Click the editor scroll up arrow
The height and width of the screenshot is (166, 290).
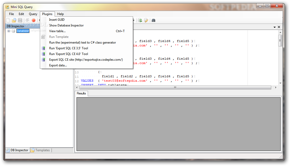[280, 32]
